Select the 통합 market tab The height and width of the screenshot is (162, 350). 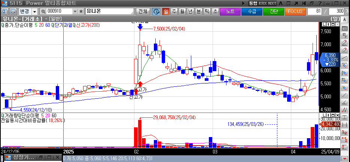pos(253,4)
